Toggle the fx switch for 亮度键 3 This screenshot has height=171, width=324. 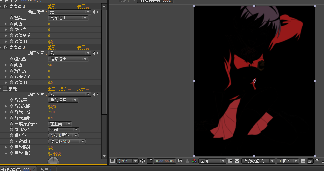pyautogui.click(x=5, y=47)
